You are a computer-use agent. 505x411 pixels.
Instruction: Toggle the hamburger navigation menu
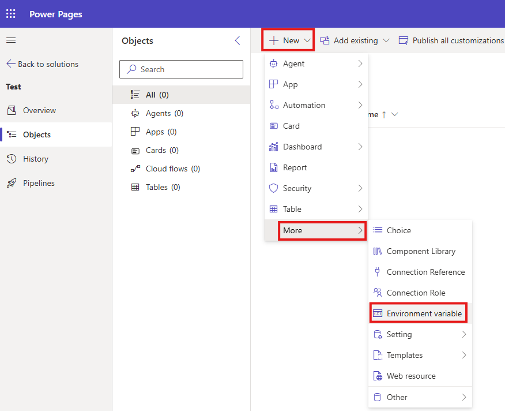pyautogui.click(x=11, y=40)
